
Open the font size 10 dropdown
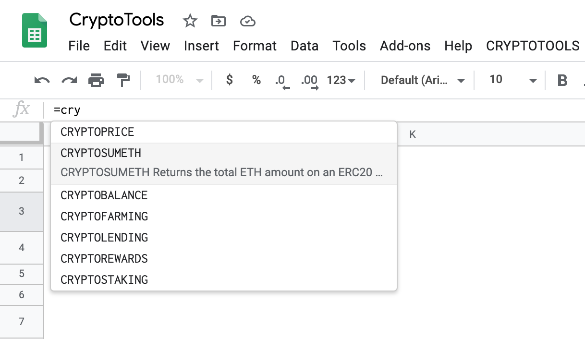(x=512, y=80)
